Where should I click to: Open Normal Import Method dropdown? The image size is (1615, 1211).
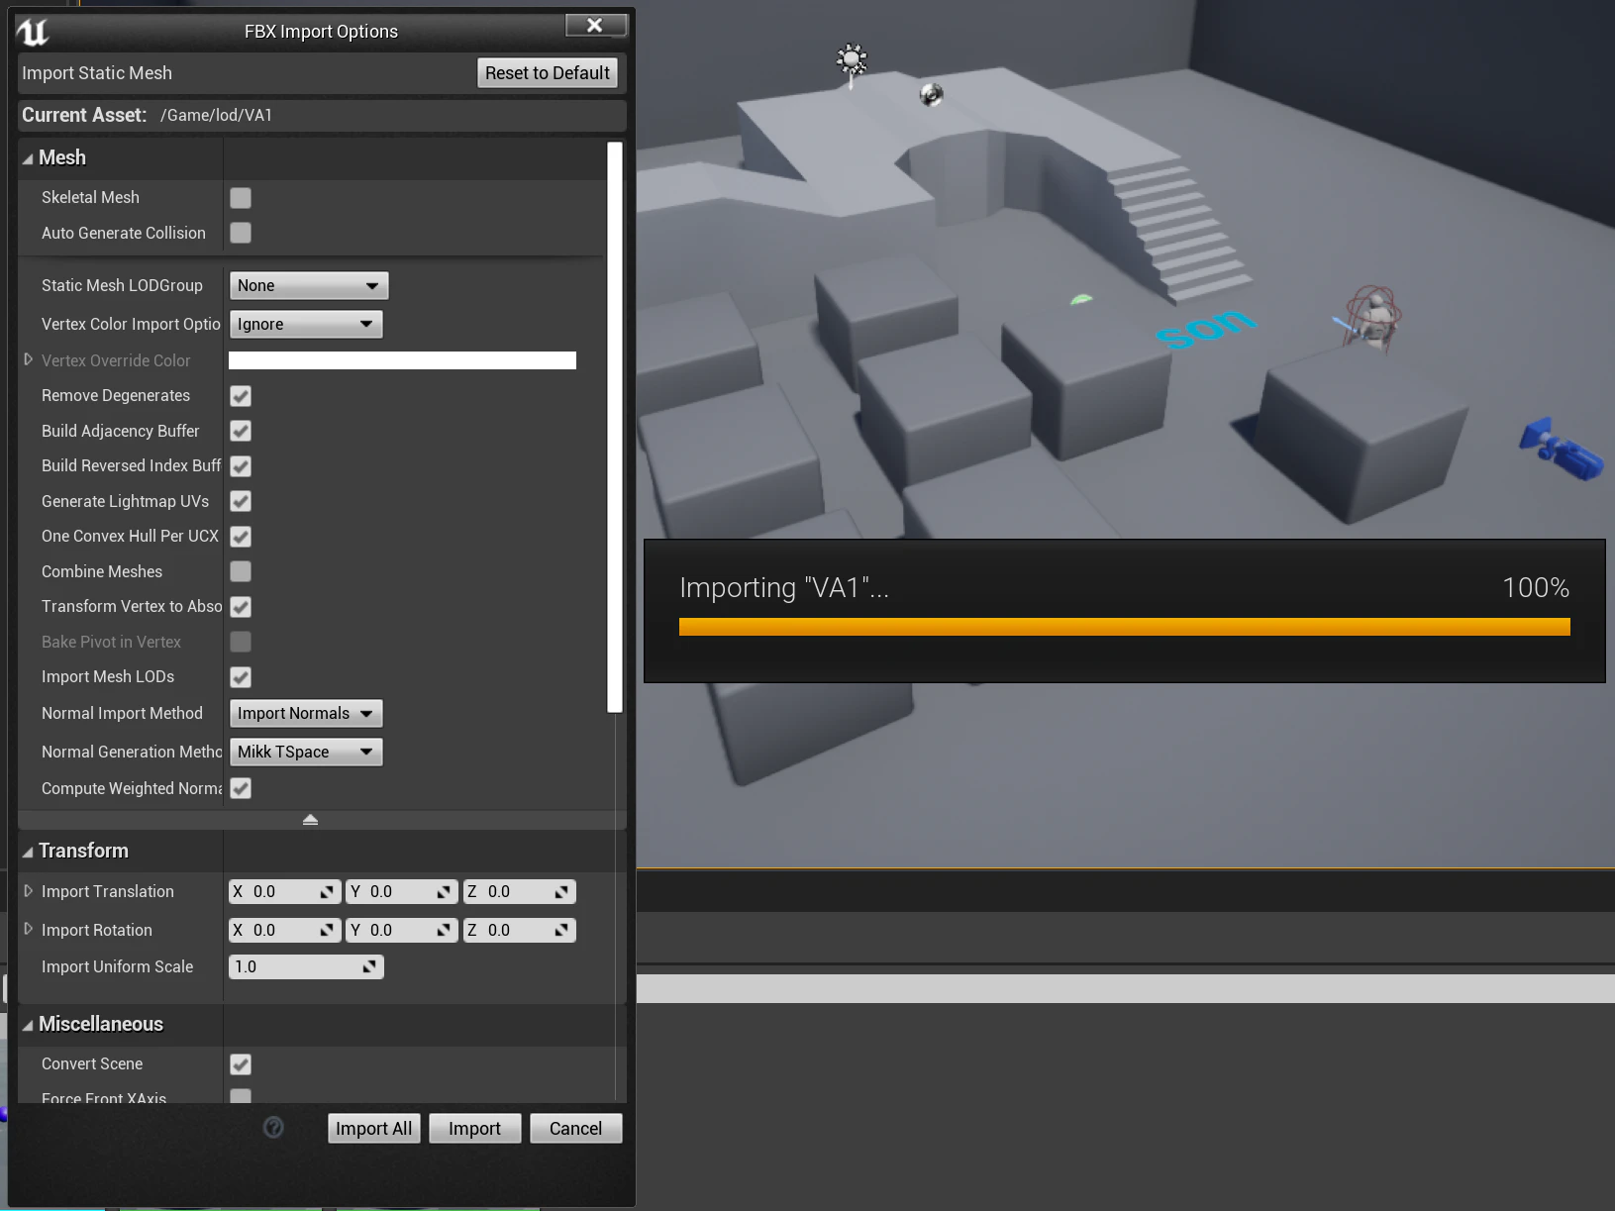click(306, 713)
